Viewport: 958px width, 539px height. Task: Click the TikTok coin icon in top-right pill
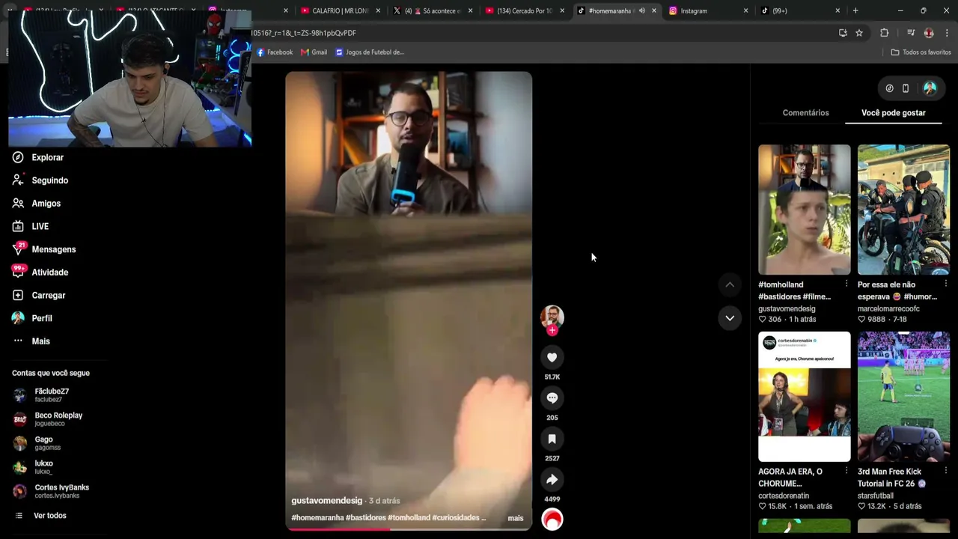coord(889,88)
